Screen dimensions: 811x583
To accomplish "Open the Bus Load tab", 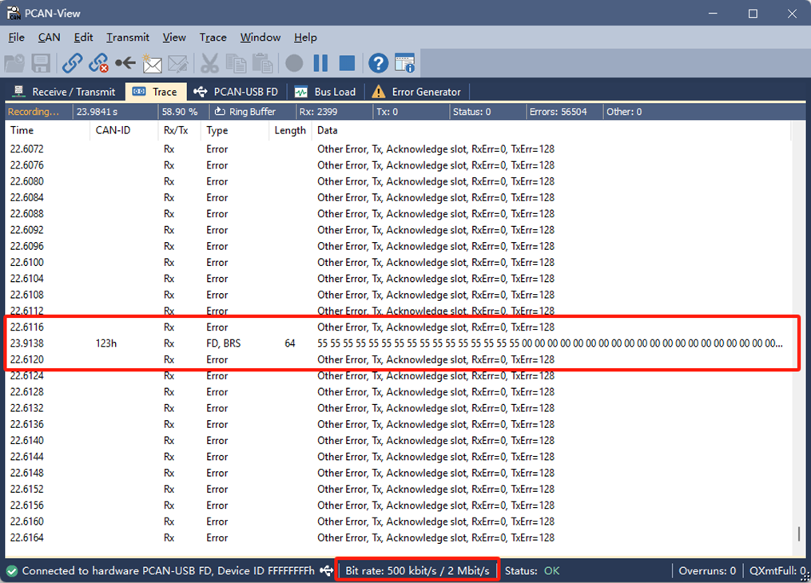I will [x=325, y=92].
